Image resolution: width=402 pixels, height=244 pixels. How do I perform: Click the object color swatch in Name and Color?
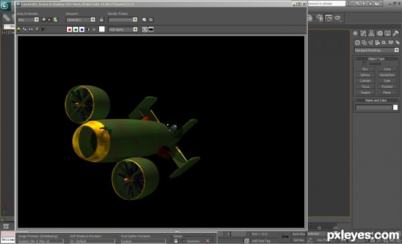tap(395, 107)
